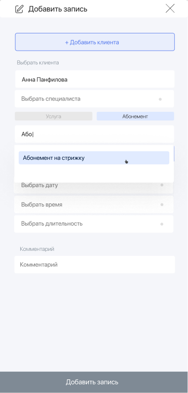This screenshot has width=188, height=393.
Task: Click the dot indicator in Выбрать дату
Action: 162,185
